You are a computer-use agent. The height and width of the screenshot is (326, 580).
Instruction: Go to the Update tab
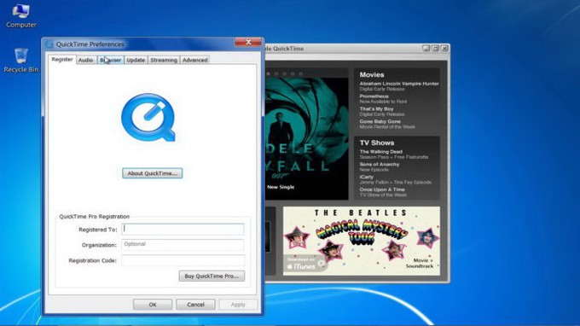coord(136,60)
